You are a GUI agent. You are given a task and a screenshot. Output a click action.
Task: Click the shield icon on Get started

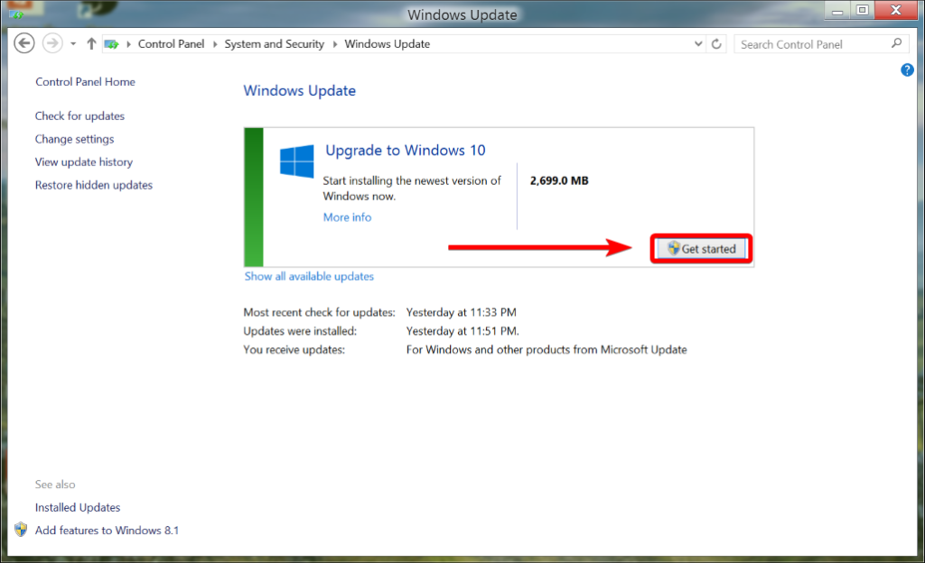click(674, 248)
